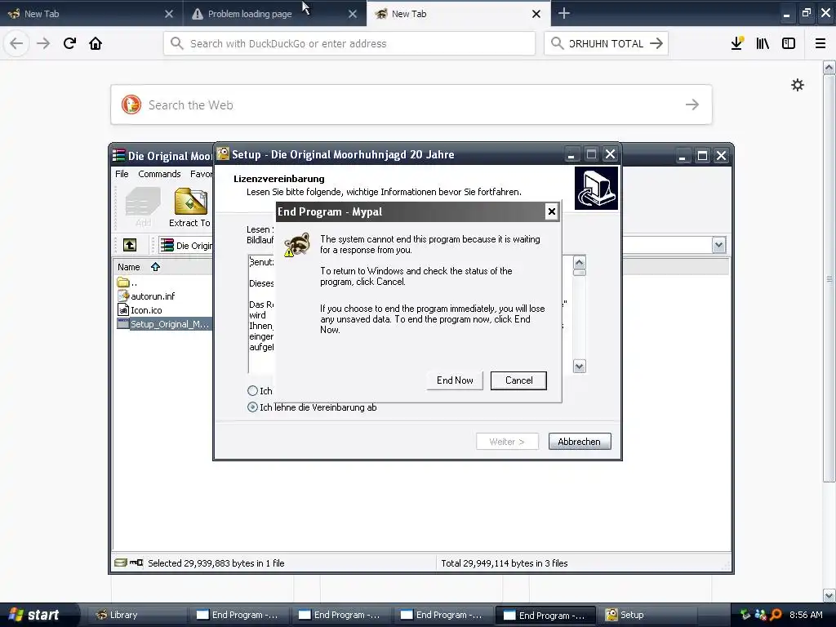Go back with the browser back arrow
Image resolution: width=836 pixels, height=627 pixels.
pyautogui.click(x=16, y=43)
